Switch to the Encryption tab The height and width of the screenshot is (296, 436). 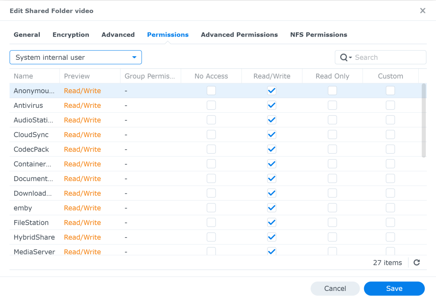71,34
